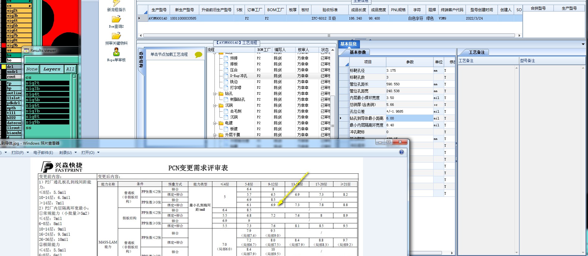
Task: Click the 电子邮件(E) menu item
Action: 43,153
